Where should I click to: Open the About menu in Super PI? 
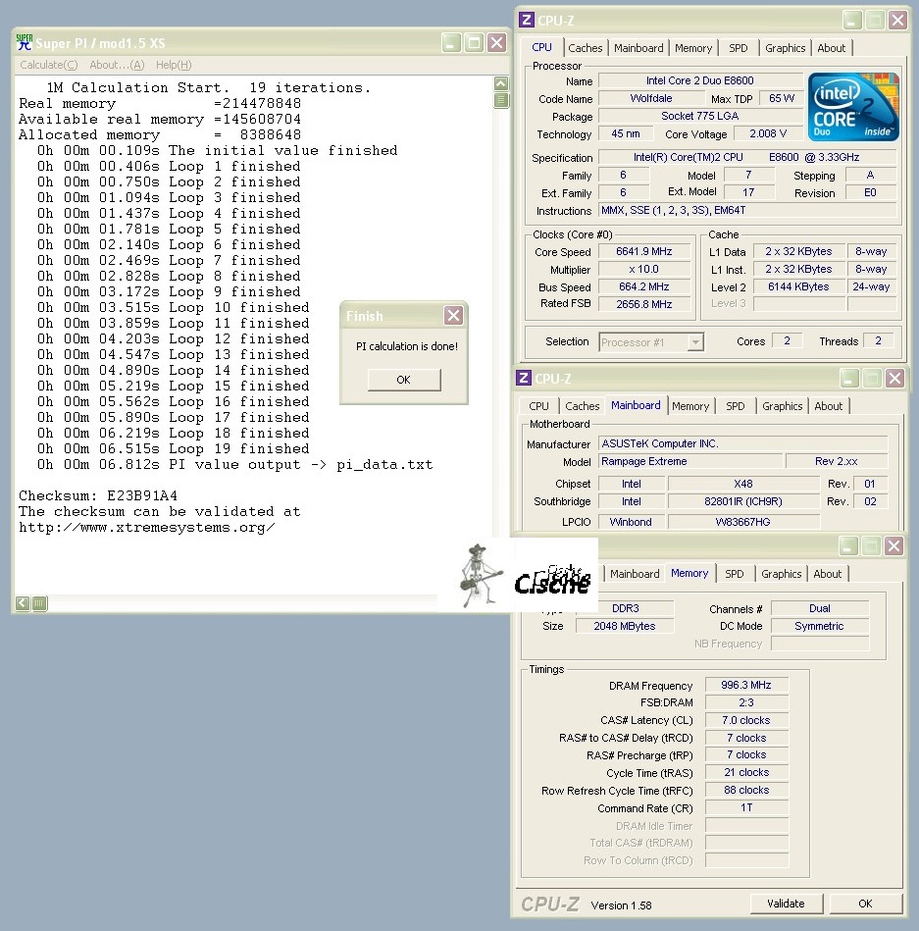point(117,65)
